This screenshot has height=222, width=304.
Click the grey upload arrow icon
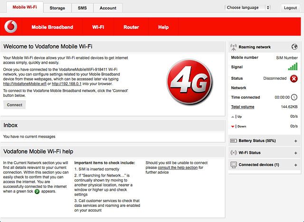(x=233, y=117)
